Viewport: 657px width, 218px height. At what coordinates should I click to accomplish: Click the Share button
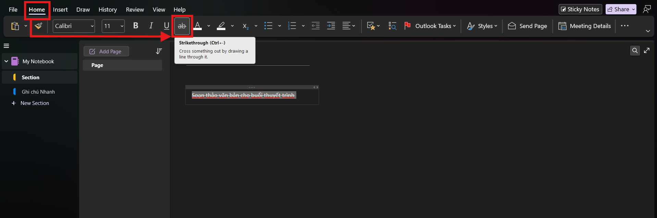click(x=621, y=9)
